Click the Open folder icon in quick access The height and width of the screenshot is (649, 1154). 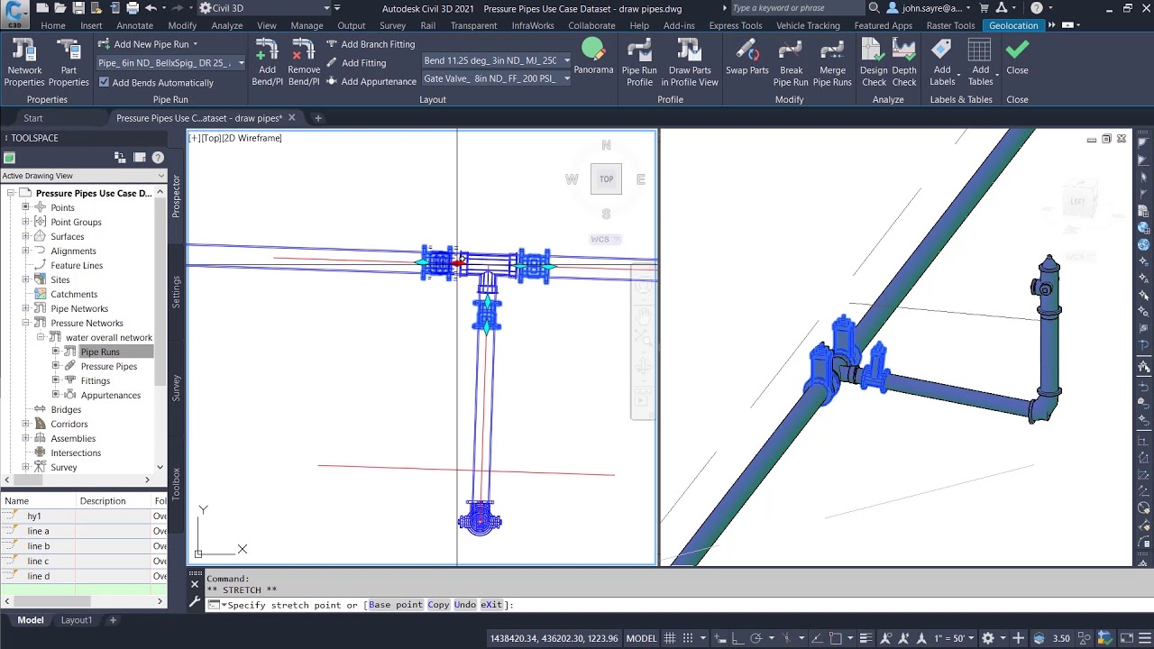[61, 8]
